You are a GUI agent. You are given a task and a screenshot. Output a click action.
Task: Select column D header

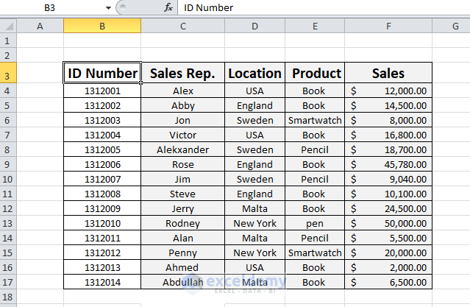click(254, 26)
